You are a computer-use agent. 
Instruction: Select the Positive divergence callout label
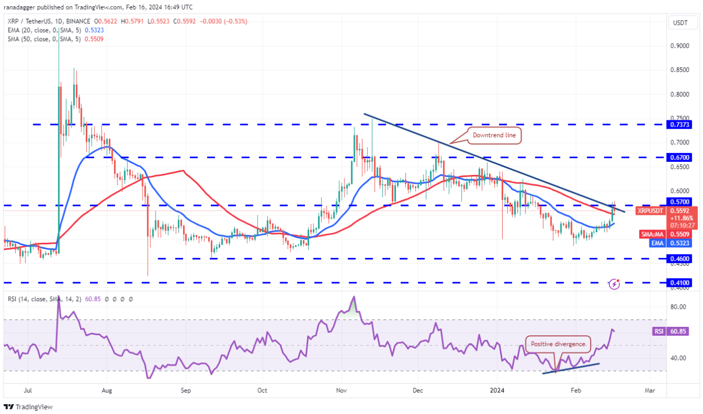tap(557, 344)
